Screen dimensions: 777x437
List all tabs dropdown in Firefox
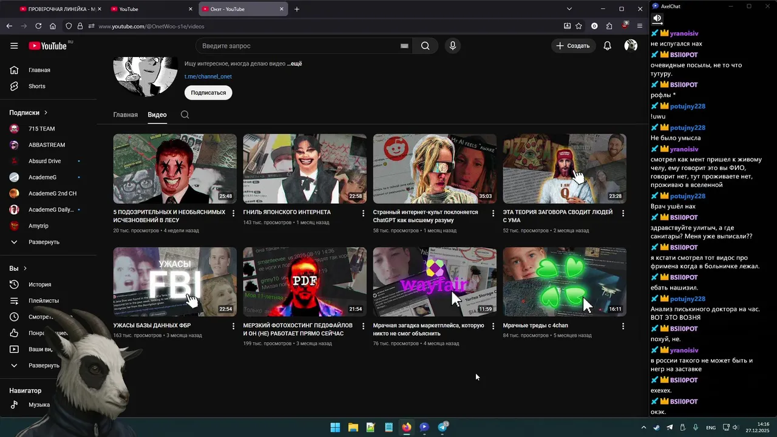tap(569, 9)
